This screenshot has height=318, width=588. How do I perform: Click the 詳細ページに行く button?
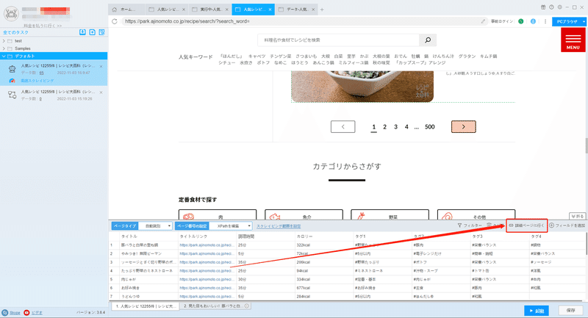point(526,225)
